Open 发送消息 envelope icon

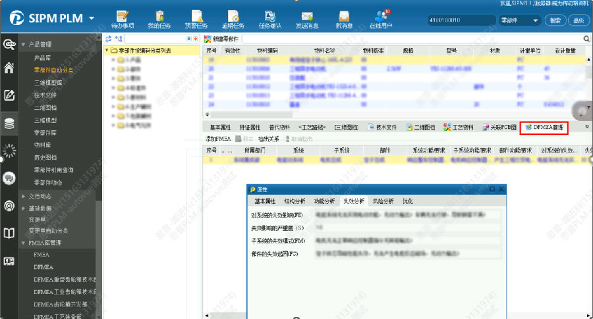click(x=306, y=19)
